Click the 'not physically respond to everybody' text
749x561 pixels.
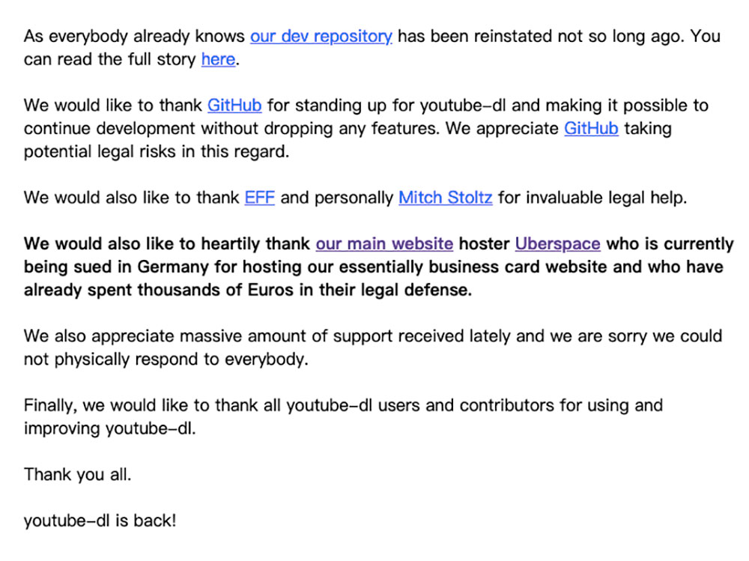[x=166, y=359]
